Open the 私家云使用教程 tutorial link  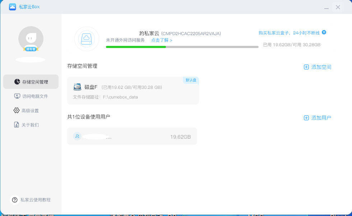(x=36, y=200)
